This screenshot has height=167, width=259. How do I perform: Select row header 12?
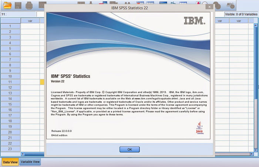click(x=10, y=88)
